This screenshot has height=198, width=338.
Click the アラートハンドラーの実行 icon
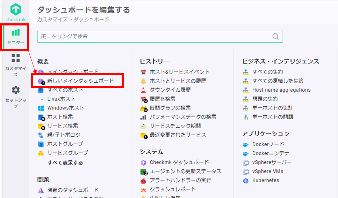coord(143,181)
